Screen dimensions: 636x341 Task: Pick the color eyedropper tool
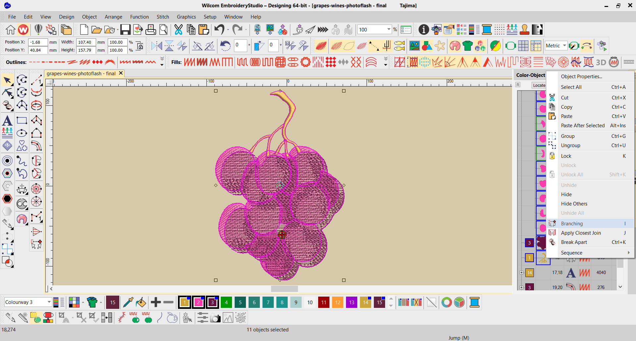[x=128, y=302]
